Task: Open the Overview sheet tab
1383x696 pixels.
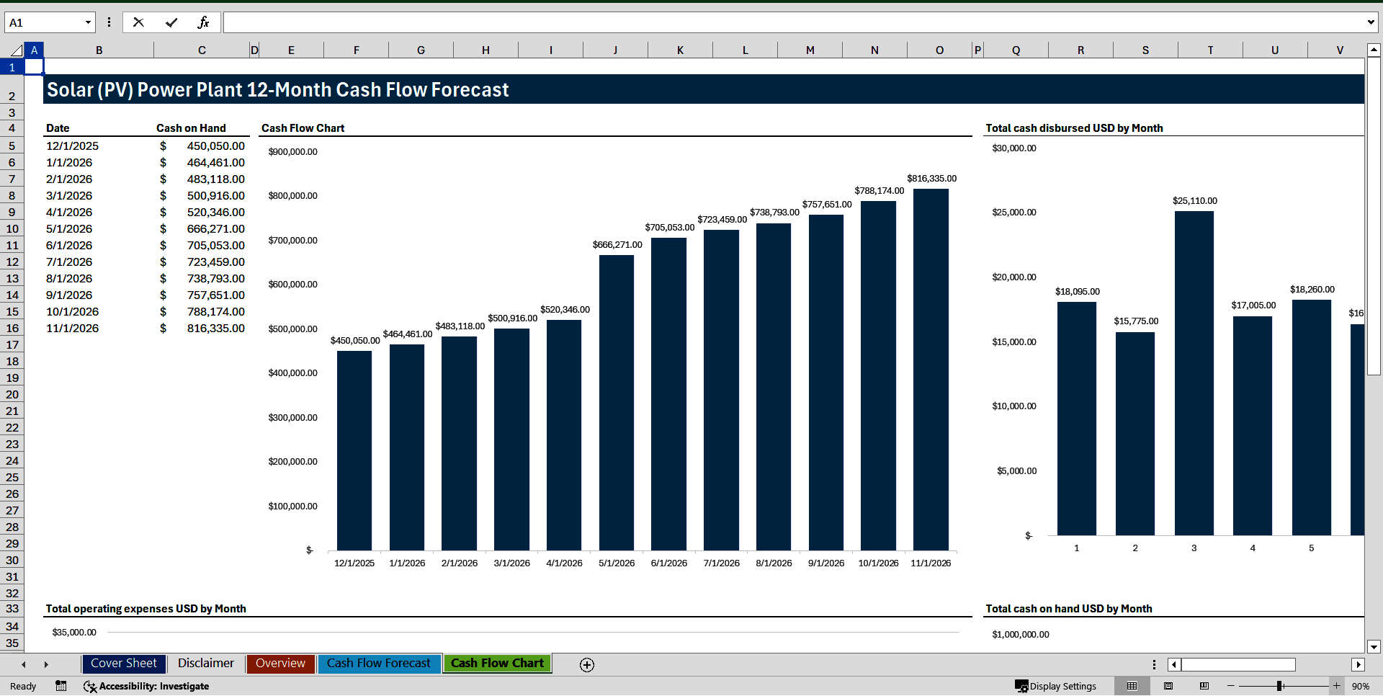Action: coord(279,664)
